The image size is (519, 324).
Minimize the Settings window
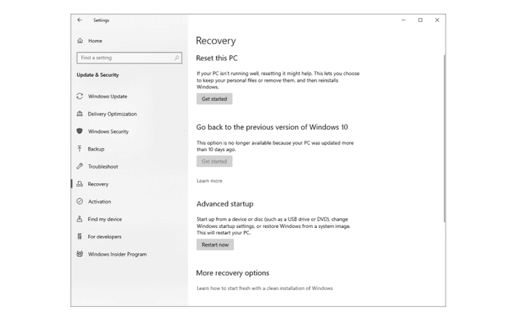[x=403, y=20]
